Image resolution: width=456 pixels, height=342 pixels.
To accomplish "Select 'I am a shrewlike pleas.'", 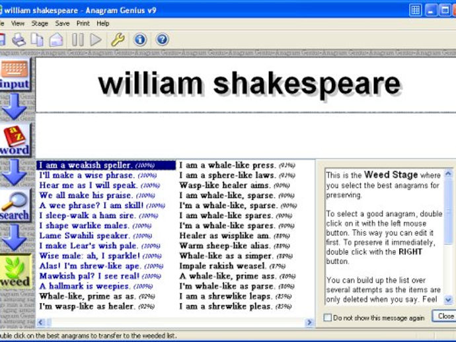I will point(235,306).
